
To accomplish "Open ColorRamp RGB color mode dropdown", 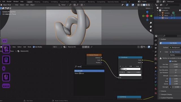I will tap(132, 66).
